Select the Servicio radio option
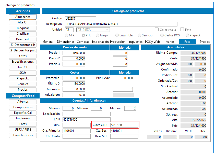Image resolution: width=216 pixels, height=155 pixels. [x=140, y=35]
